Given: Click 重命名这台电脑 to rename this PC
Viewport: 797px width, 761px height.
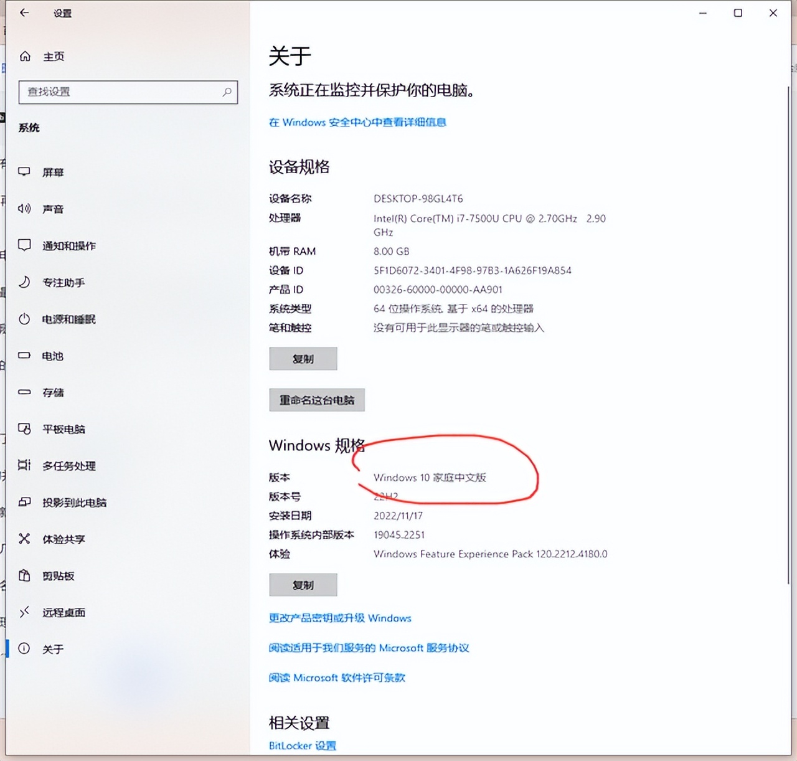Looking at the screenshot, I should 316,400.
